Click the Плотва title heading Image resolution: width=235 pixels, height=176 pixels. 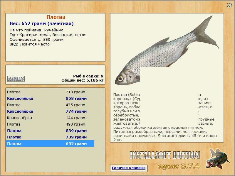[56, 17]
